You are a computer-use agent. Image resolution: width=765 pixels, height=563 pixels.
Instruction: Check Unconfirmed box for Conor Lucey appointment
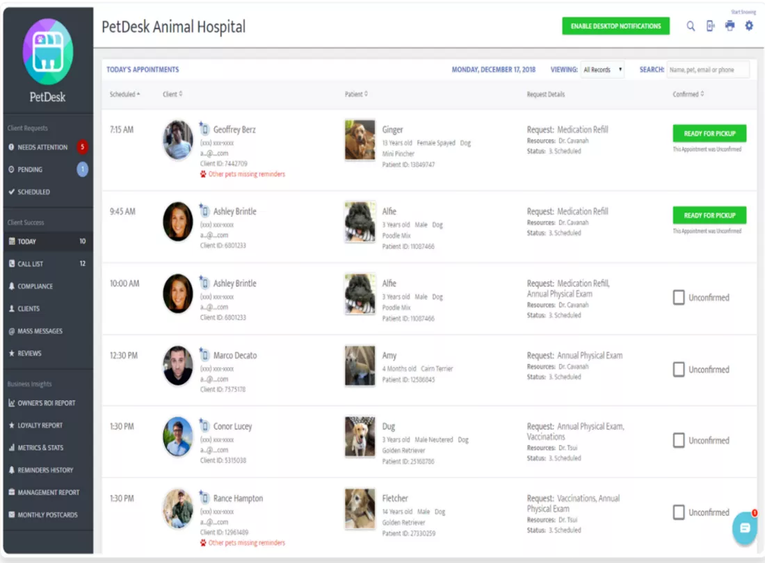(x=679, y=440)
